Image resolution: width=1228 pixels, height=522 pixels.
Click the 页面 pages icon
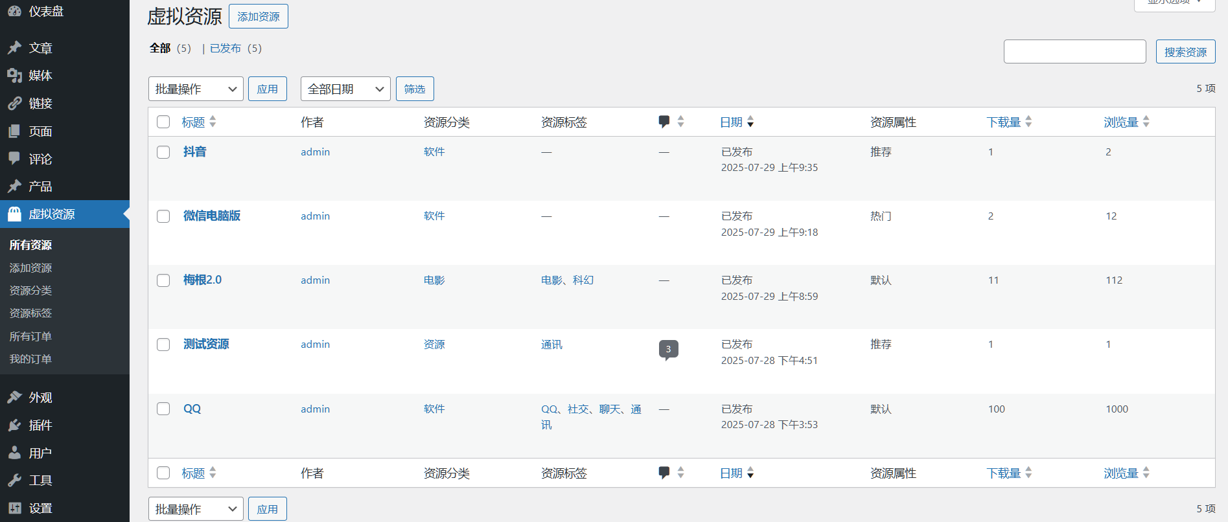coord(14,131)
